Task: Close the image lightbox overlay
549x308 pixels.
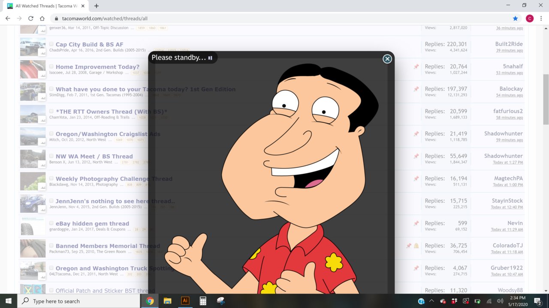Action: [x=387, y=59]
